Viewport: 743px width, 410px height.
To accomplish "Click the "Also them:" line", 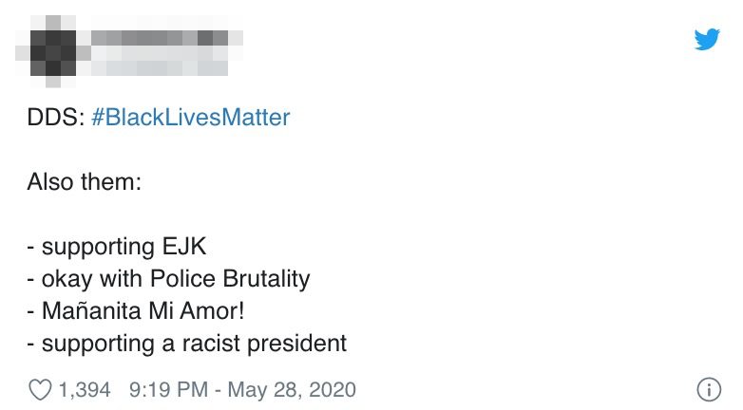I will click(85, 182).
